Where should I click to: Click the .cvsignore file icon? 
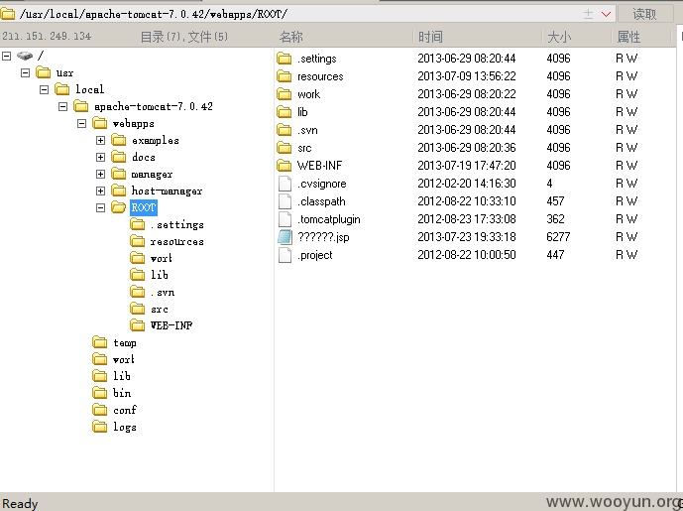285,184
